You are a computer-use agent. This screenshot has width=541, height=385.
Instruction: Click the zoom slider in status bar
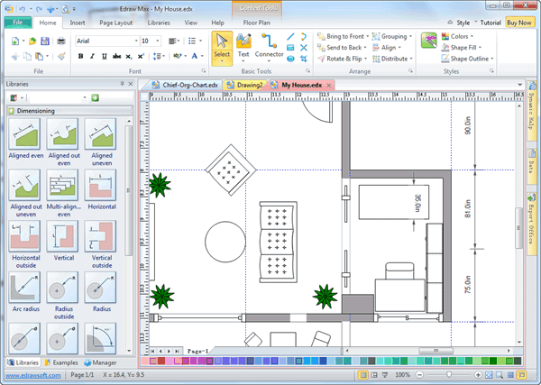[x=449, y=374]
